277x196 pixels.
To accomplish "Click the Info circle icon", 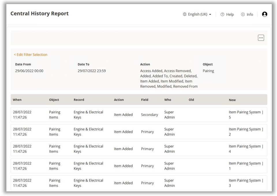I will point(243,14).
